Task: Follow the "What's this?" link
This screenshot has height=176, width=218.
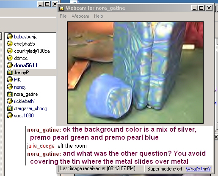Action: 198,168
